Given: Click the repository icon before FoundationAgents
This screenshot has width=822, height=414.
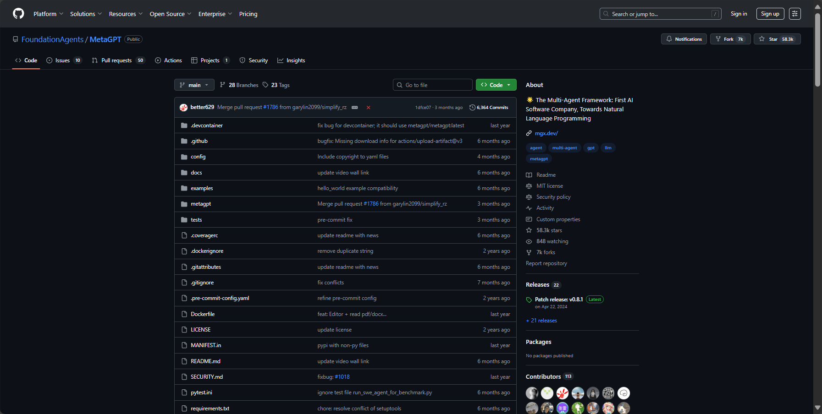Looking at the screenshot, I should point(16,39).
